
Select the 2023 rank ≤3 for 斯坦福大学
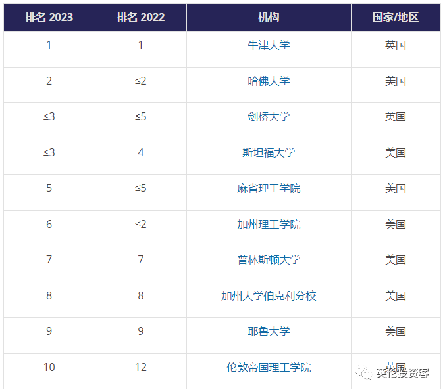[x=49, y=152]
